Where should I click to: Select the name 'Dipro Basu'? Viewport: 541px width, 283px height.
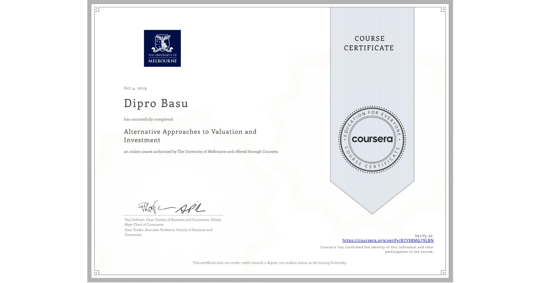[x=156, y=103]
